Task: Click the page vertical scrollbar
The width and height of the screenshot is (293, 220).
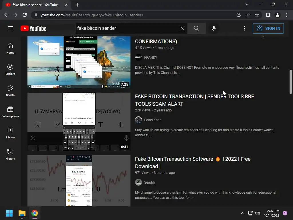Action: tap(291, 82)
